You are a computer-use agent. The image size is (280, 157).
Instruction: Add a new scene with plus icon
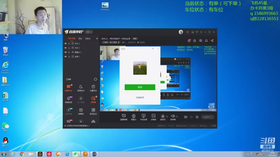point(97,38)
